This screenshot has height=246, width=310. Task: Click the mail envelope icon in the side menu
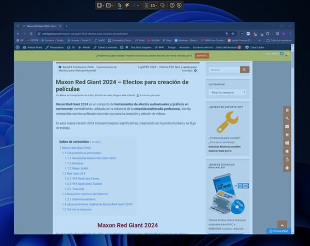pos(287,127)
